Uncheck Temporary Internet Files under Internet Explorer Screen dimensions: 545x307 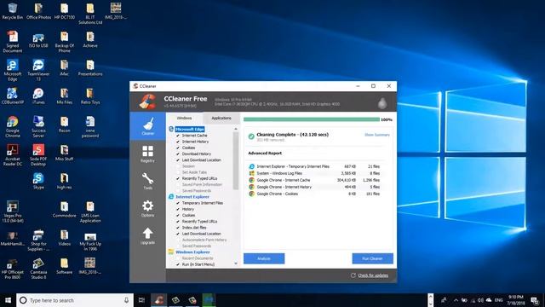coord(178,203)
